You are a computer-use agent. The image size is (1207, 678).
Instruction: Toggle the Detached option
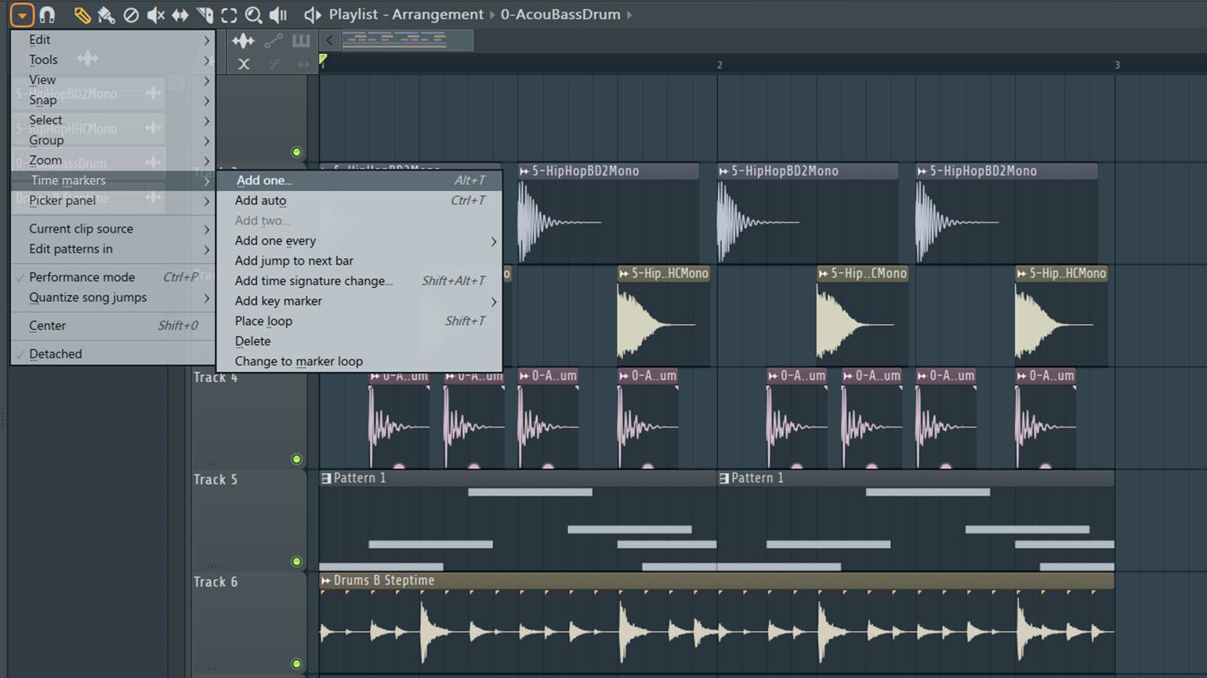pyautogui.click(x=55, y=354)
